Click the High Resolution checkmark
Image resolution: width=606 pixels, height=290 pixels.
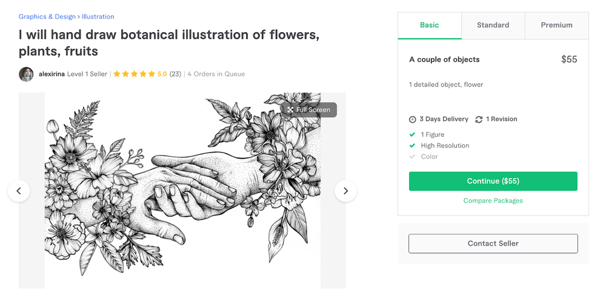tap(413, 145)
